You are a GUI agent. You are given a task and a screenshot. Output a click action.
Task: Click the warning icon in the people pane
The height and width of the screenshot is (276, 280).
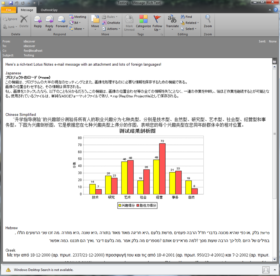(x=8, y=270)
